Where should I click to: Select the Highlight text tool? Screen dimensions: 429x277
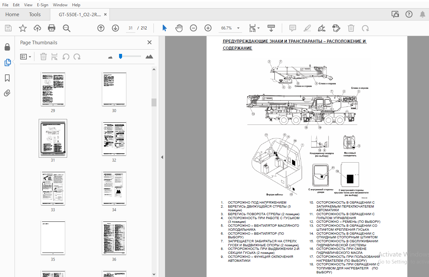(307, 28)
